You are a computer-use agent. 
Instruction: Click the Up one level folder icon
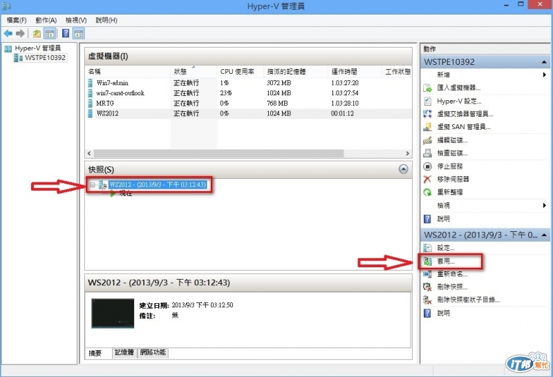37,33
